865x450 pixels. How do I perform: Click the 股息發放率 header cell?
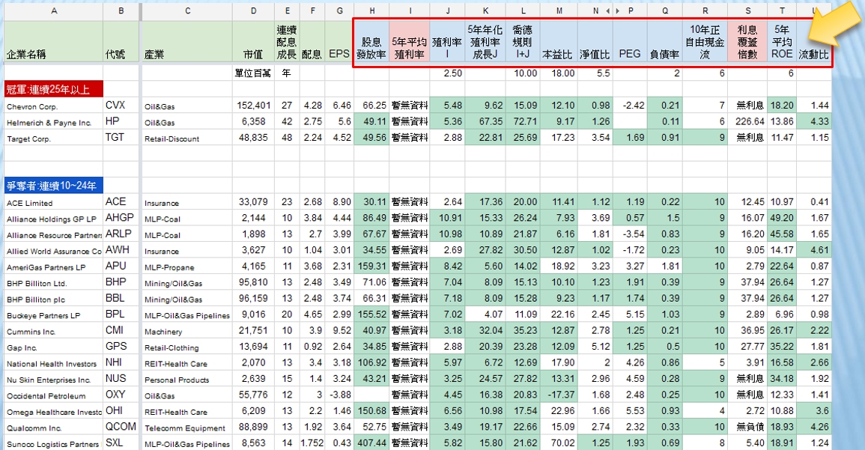click(x=371, y=42)
